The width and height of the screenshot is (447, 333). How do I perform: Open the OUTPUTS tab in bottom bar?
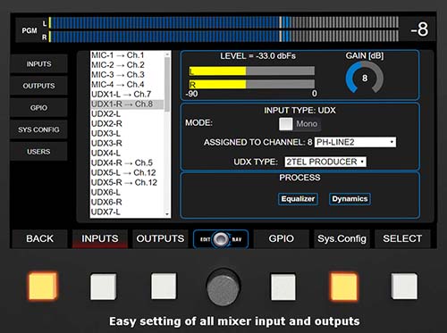coord(160,238)
